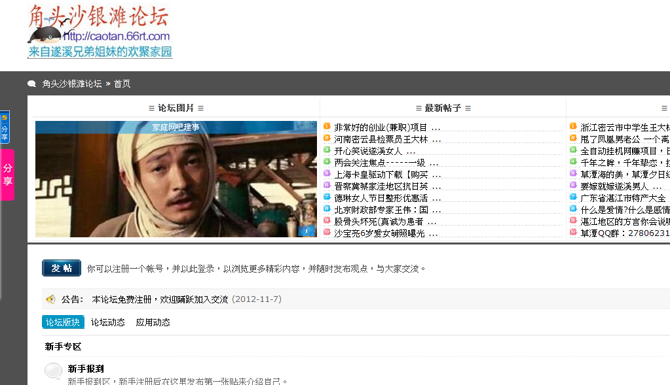Open the pink 分享 share tab

(x=7, y=175)
